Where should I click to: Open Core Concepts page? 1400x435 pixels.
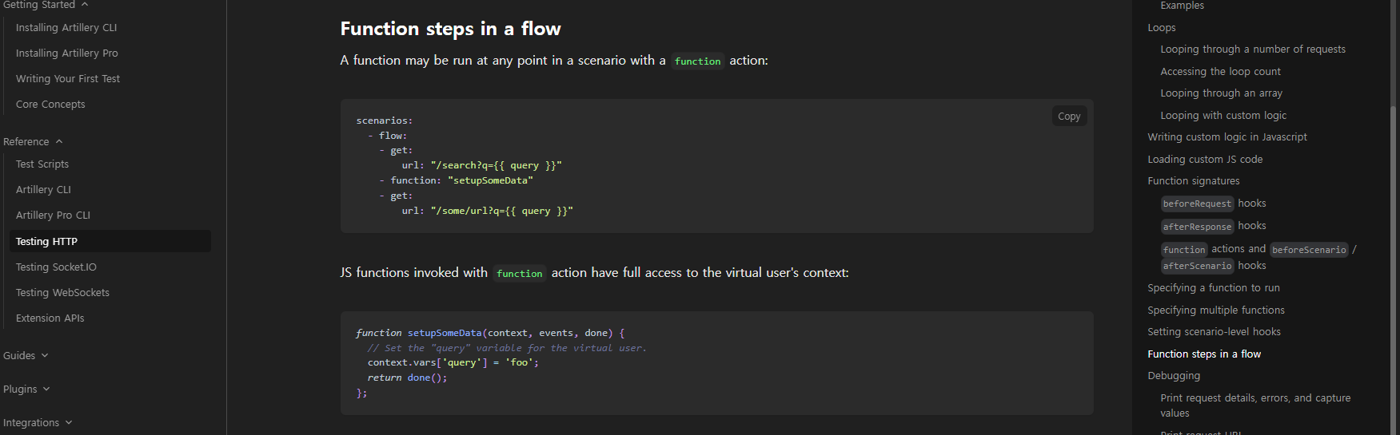click(50, 104)
